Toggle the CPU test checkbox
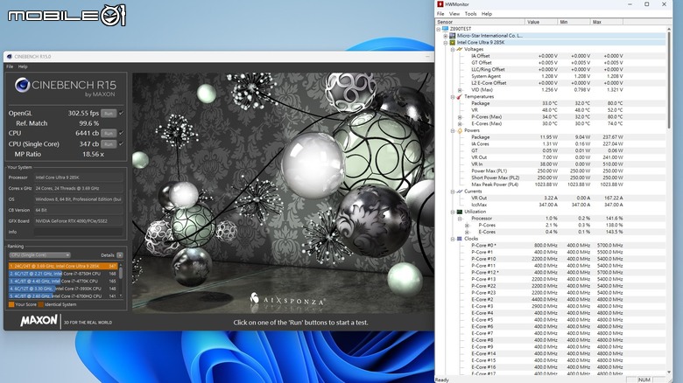Image resolution: width=683 pixels, height=383 pixels. (x=121, y=133)
